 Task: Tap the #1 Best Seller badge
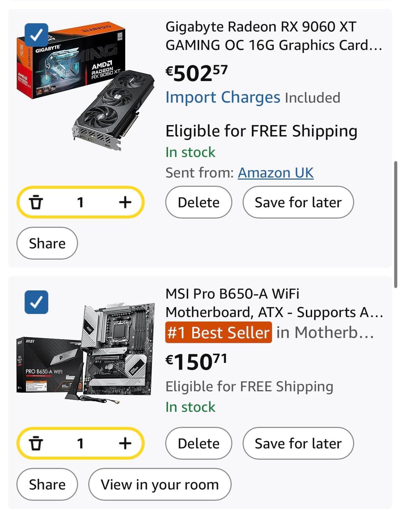pyautogui.click(x=219, y=333)
